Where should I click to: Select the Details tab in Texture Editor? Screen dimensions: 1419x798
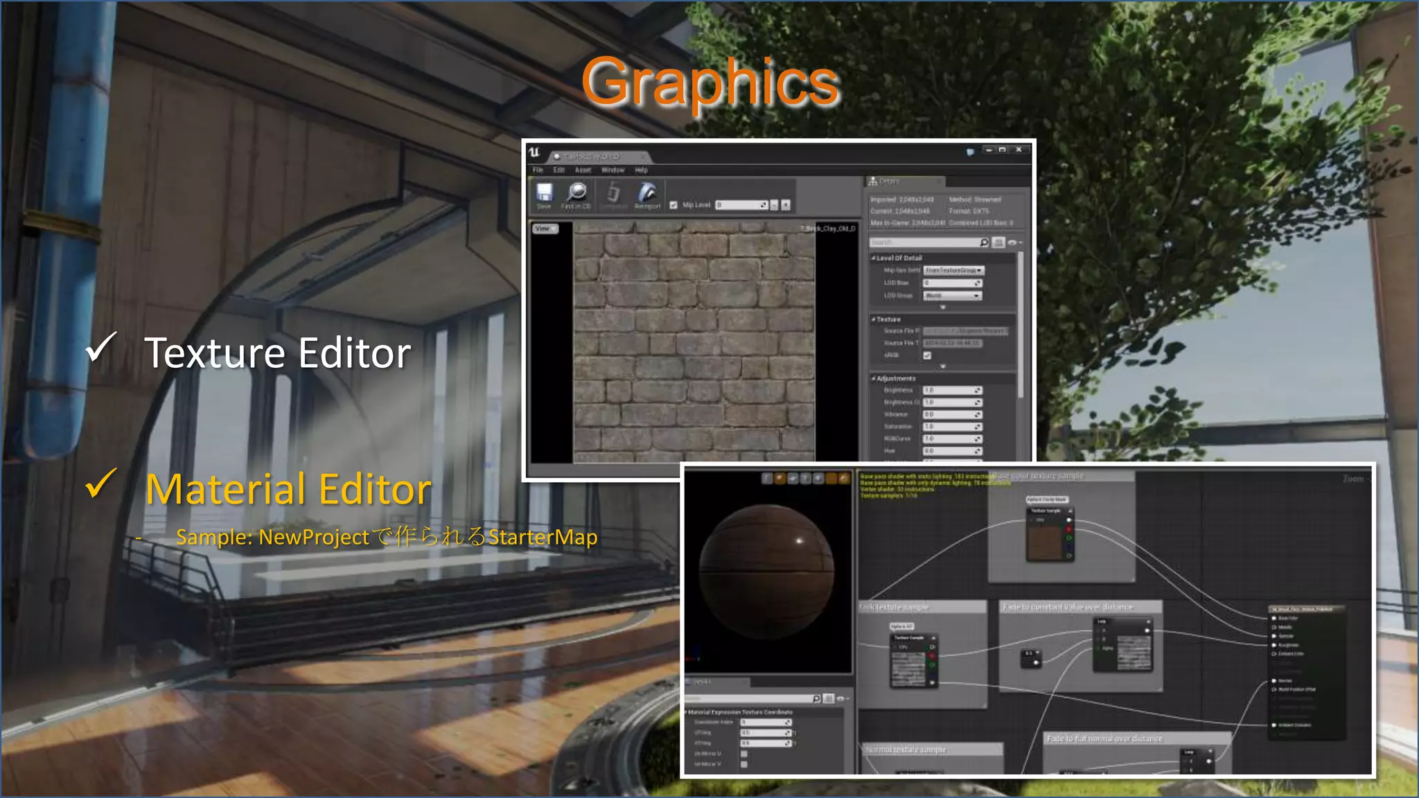click(x=906, y=181)
